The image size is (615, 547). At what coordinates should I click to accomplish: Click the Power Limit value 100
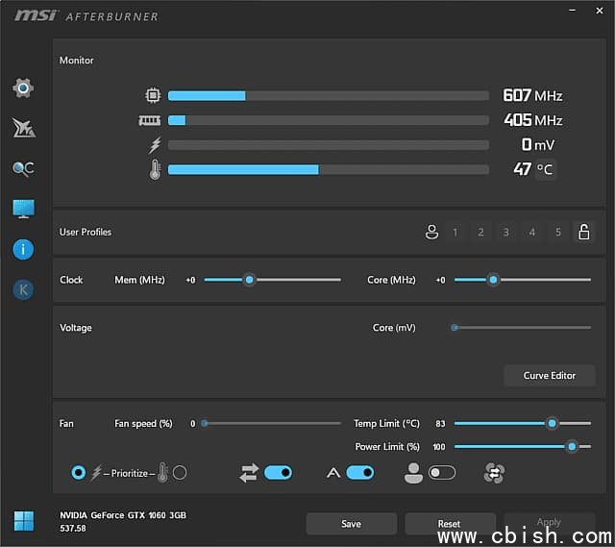pos(439,447)
